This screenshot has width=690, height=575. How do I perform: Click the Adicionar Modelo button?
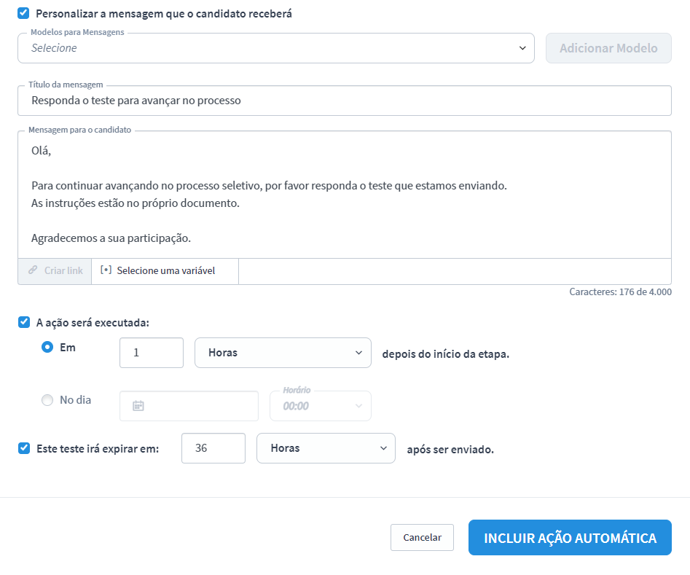pyautogui.click(x=608, y=48)
